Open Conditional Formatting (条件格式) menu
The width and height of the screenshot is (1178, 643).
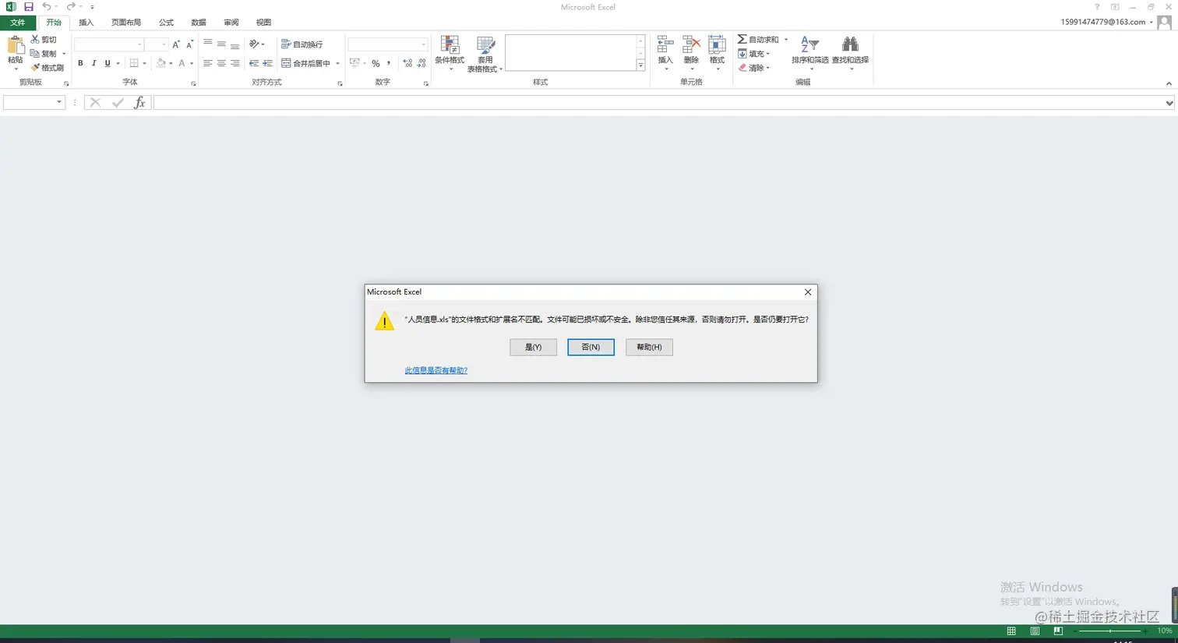coord(450,53)
